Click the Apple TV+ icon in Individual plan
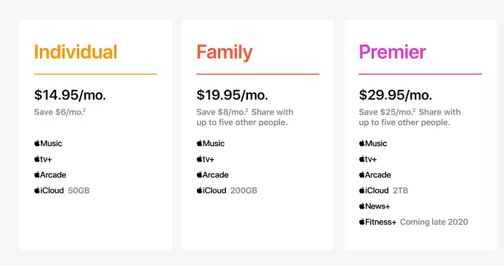The image size is (504, 266). coord(43,159)
